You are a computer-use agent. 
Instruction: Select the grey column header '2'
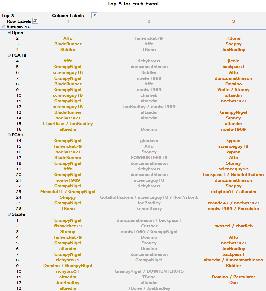coord(149,21)
